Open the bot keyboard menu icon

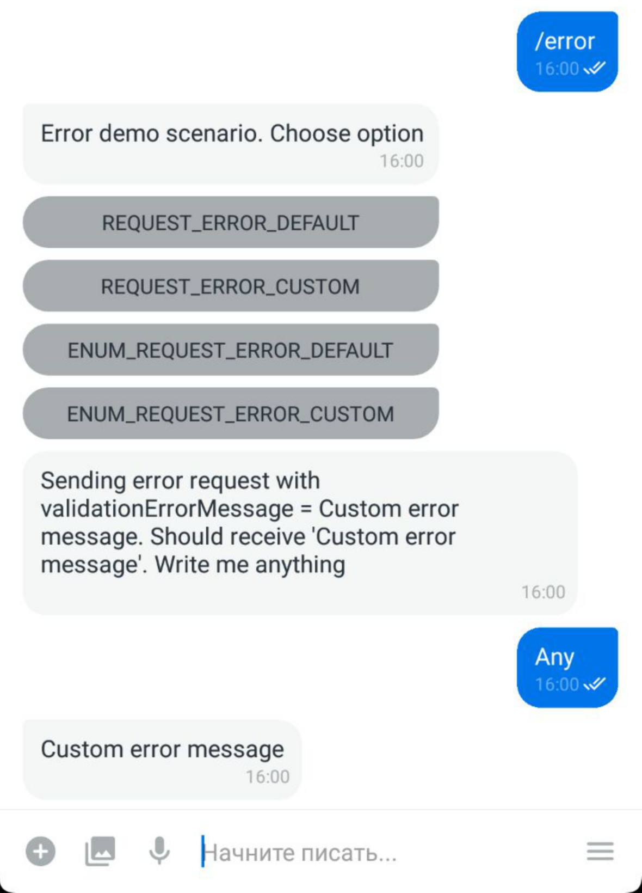[600, 851]
